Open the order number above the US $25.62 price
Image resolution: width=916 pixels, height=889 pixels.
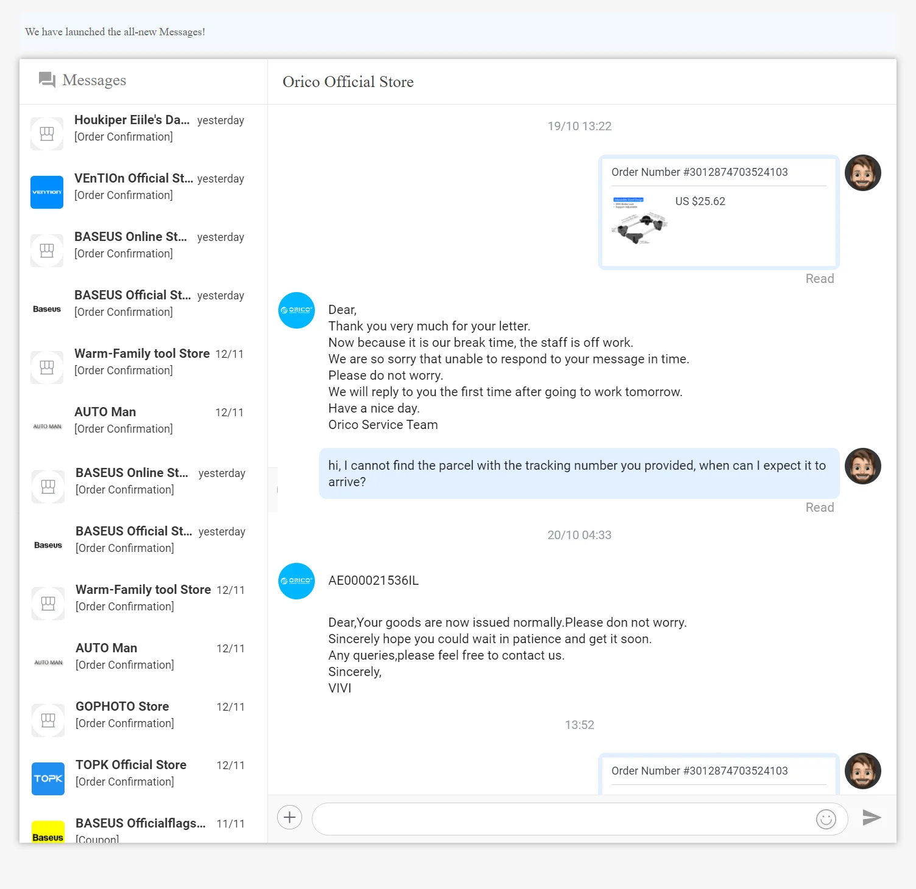[700, 172]
